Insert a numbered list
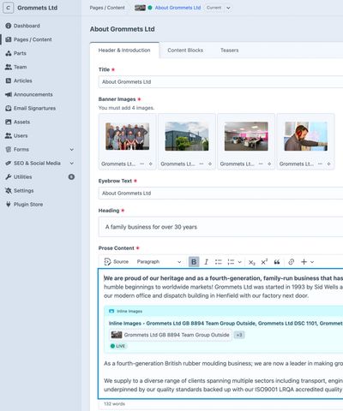343x411 pixels. (231, 262)
